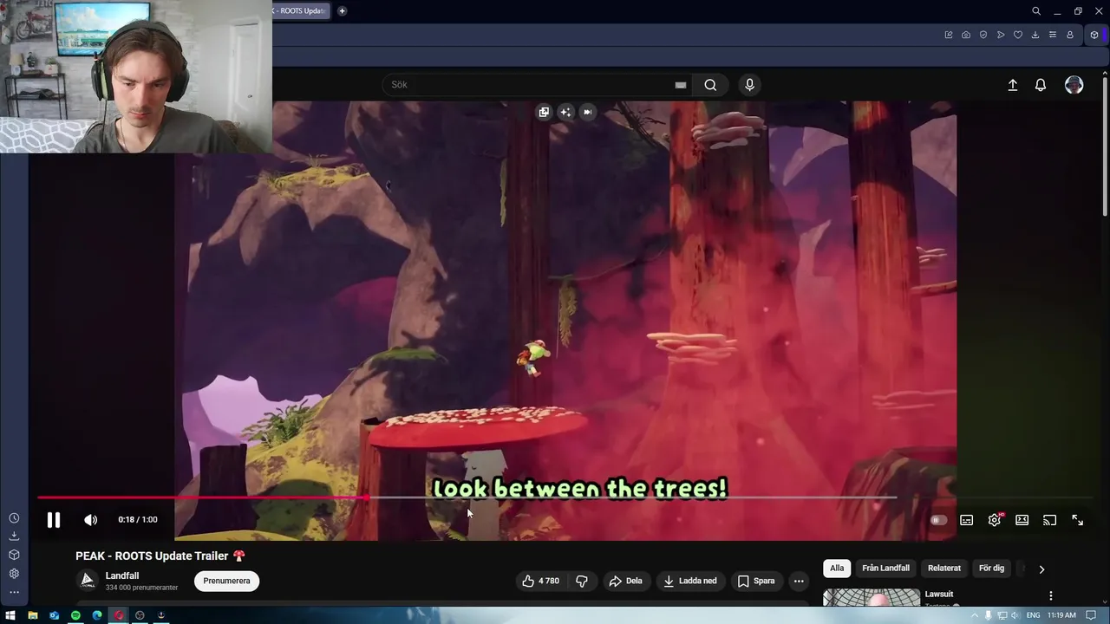Viewport: 1110px width, 624px height.
Task: Exit fullscreen with the collapse arrows icon
Action: coord(1077,520)
